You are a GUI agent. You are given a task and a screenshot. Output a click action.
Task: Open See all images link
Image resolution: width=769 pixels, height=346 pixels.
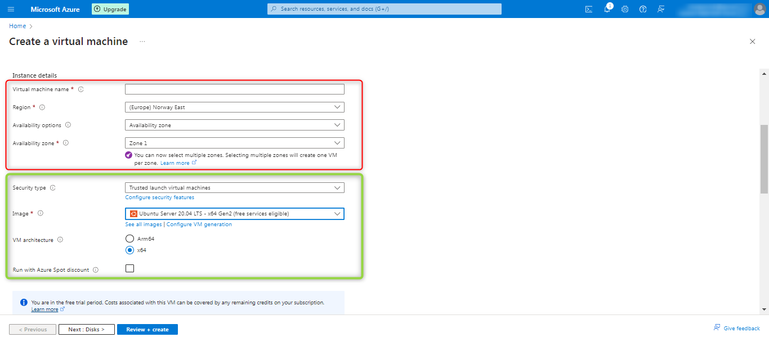click(144, 224)
